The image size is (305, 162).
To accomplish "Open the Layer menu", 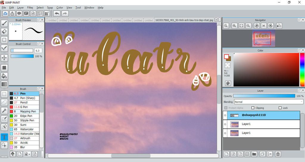I will tap(21, 7).
